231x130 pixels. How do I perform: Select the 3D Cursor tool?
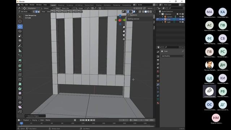[x=20, y=21]
